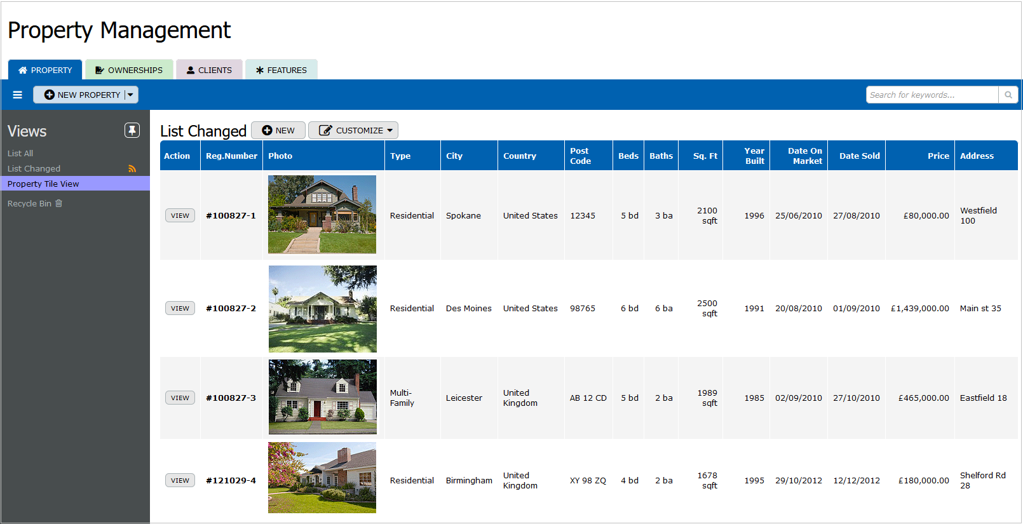The width and height of the screenshot is (1023, 524).
Task: Click the search magnifier icon
Action: click(x=1008, y=95)
